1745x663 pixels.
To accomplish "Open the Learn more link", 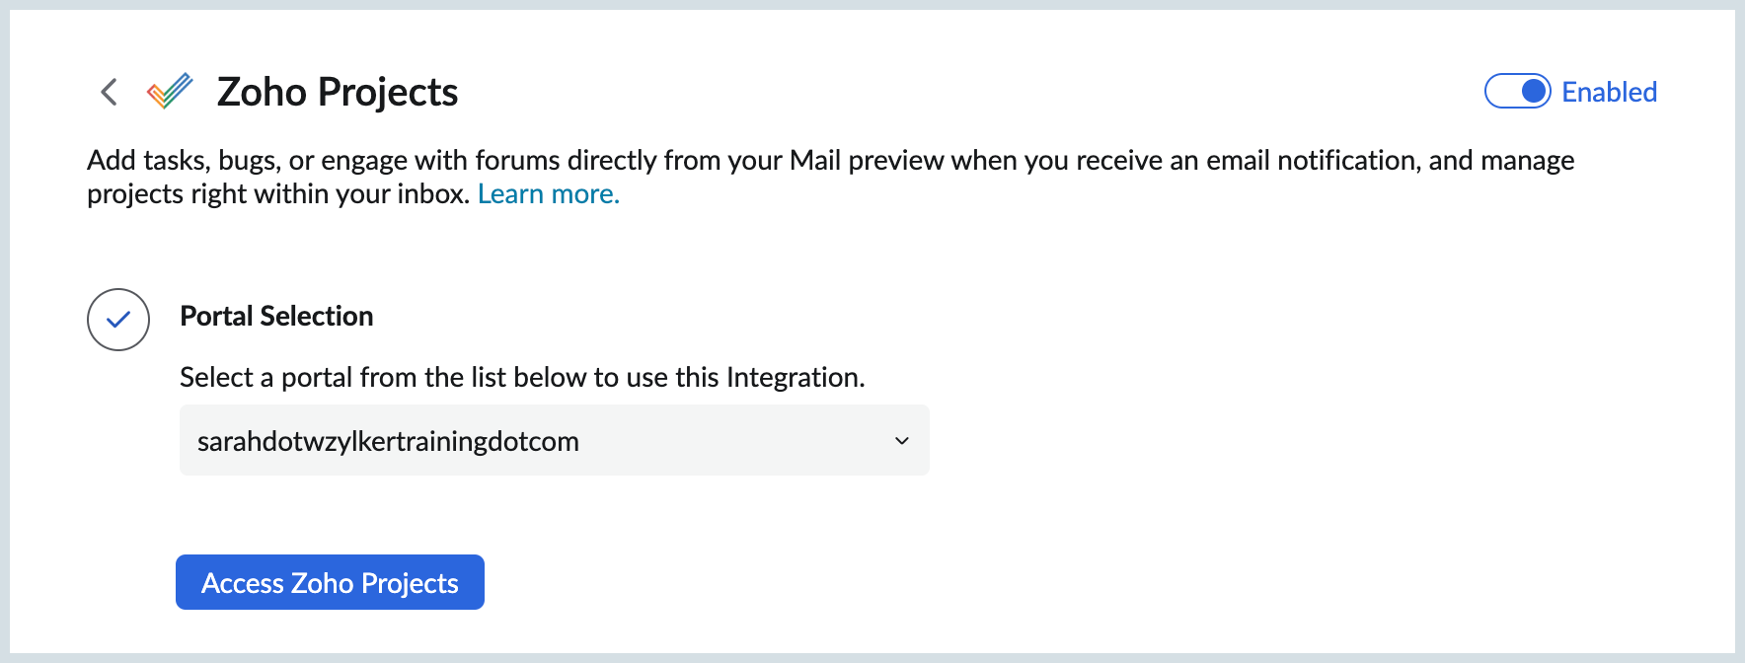I will [x=549, y=194].
